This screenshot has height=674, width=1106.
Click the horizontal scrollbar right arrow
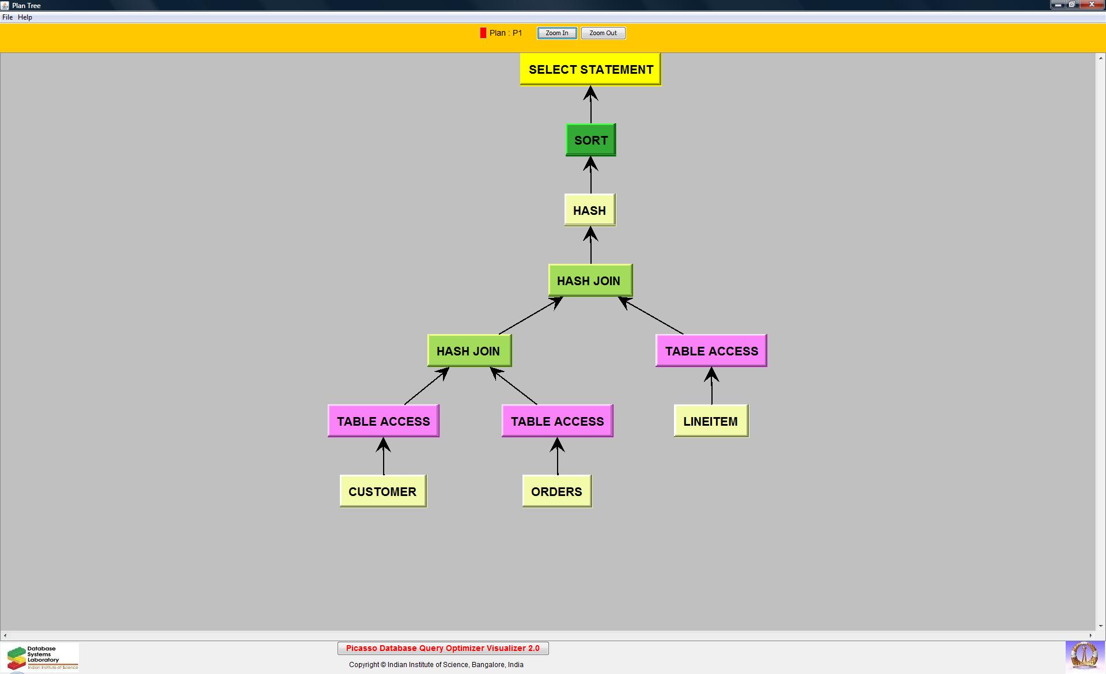point(1090,635)
